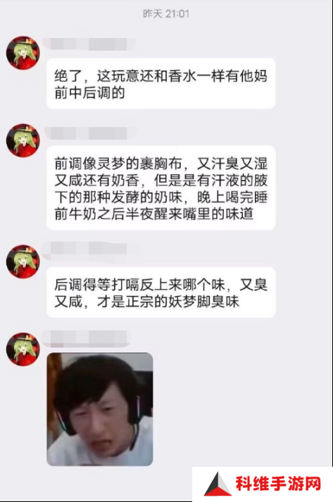
Task: Select blurred username above "前调像灵梦" message
Action: 90,133
